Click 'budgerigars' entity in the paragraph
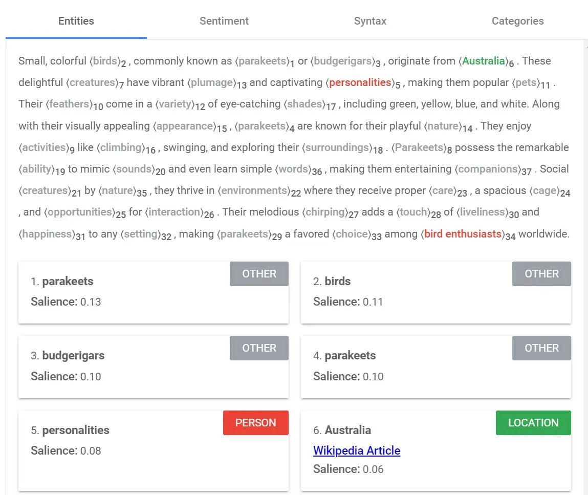This screenshot has height=495, width=588. (342, 61)
